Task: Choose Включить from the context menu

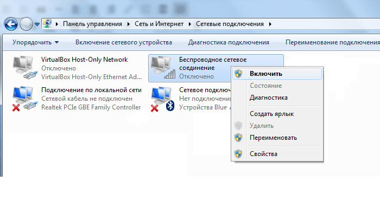Action: [x=277, y=74]
